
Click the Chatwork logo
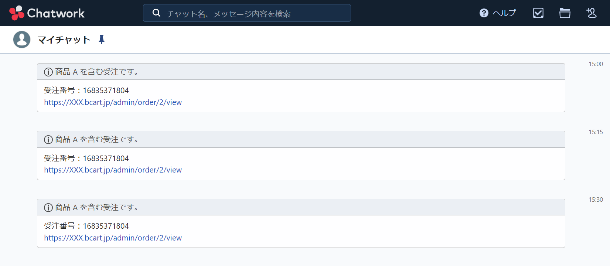click(47, 13)
